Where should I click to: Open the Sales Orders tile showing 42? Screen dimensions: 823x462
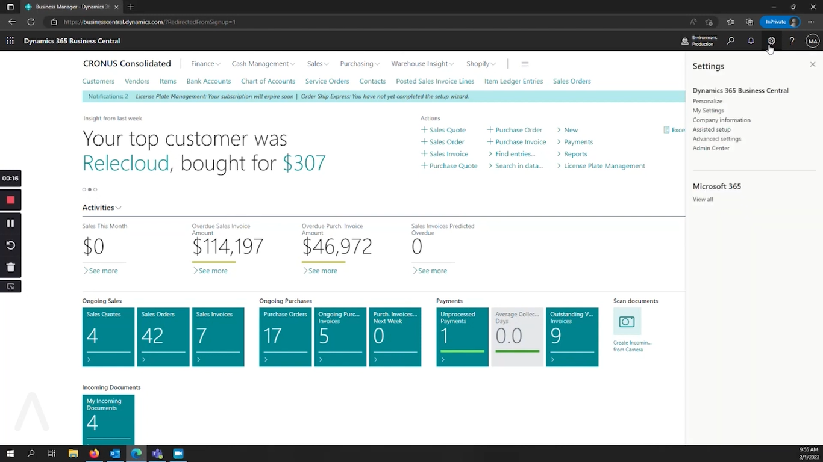(x=163, y=337)
